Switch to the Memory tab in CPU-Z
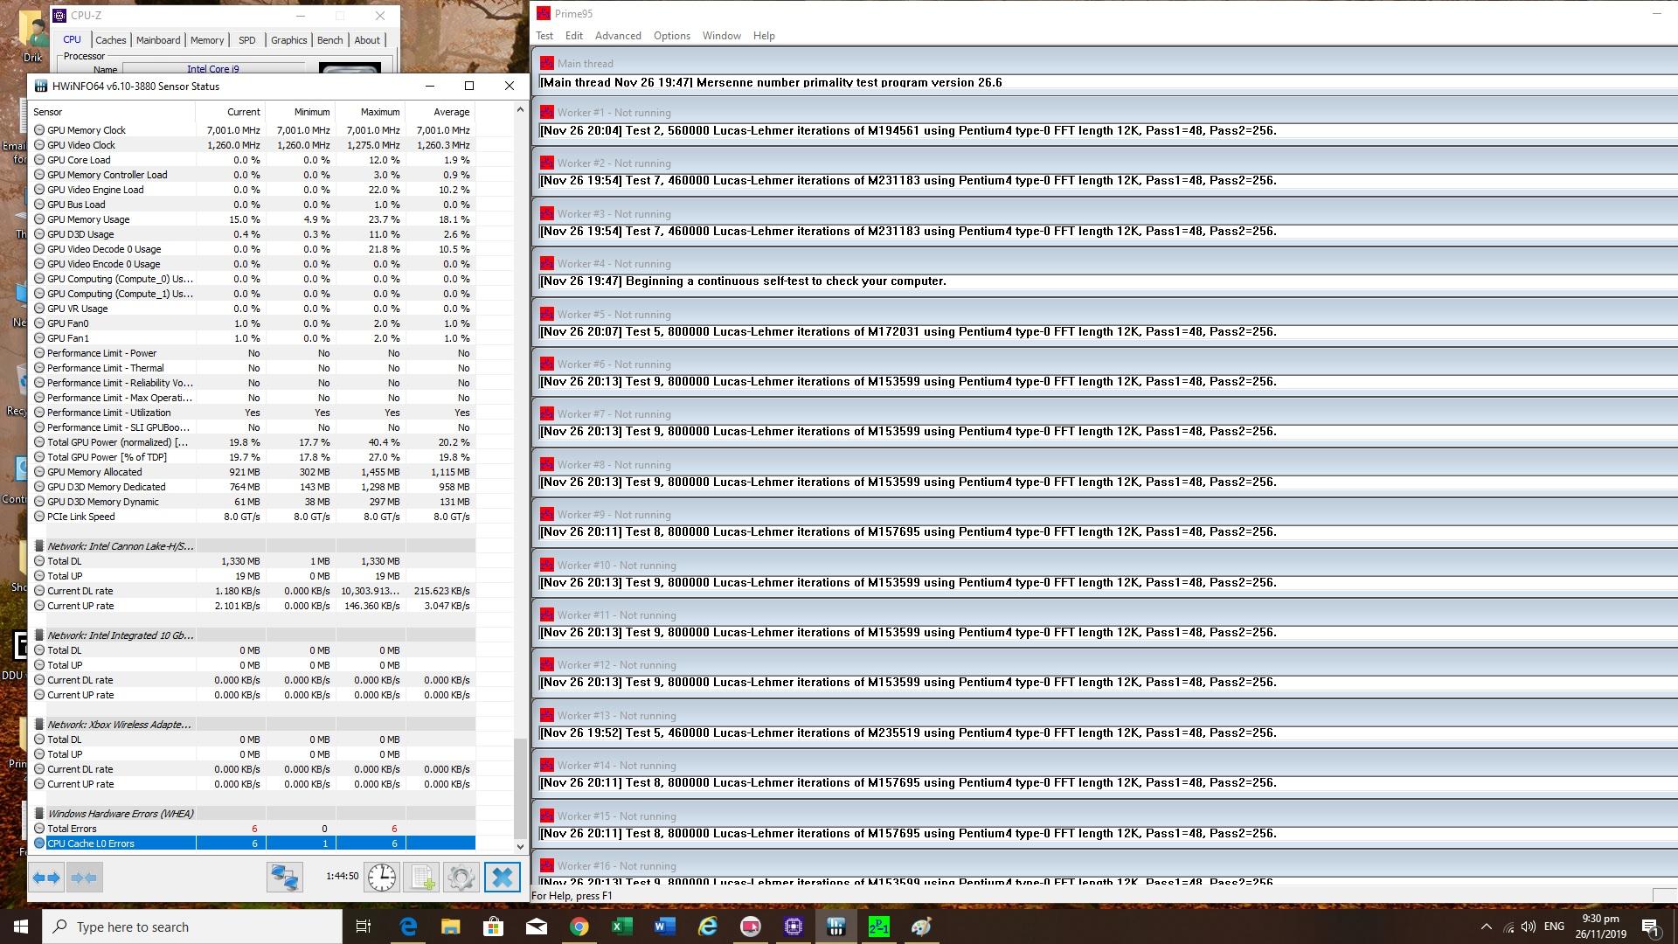This screenshot has height=944, width=1678. point(207,40)
